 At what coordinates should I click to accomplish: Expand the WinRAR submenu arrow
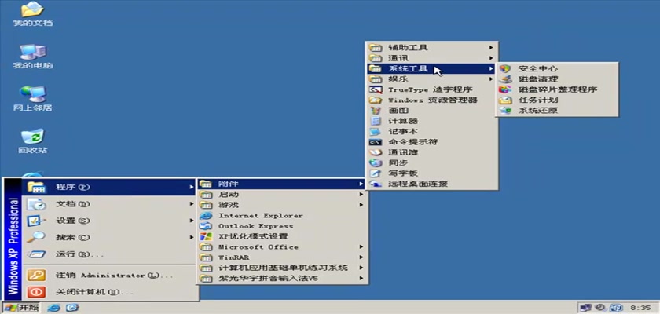click(x=361, y=257)
